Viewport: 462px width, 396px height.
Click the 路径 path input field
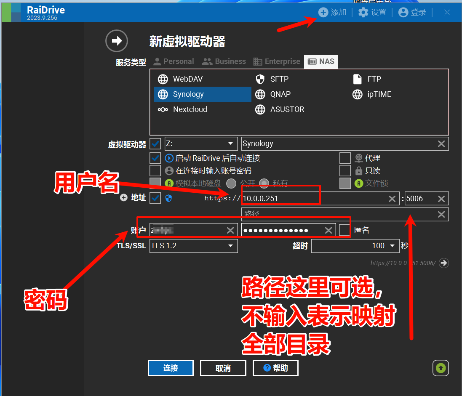(x=337, y=214)
